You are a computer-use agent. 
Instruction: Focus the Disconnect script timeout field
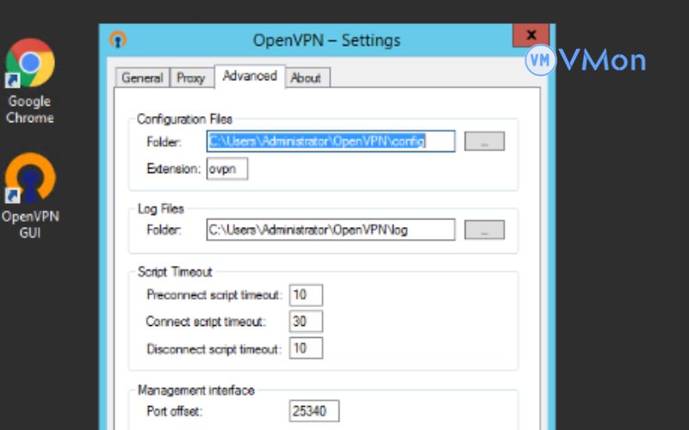[306, 348]
